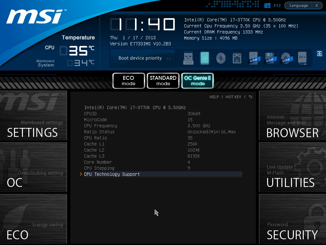The width and height of the screenshot is (326, 245).
Task: Click the Current Cpu Frequency header line
Action: tap(241, 26)
